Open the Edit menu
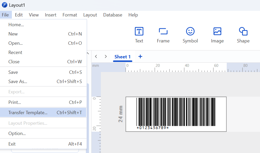The height and width of the screenshot is (153, 260). click(19, 15)
